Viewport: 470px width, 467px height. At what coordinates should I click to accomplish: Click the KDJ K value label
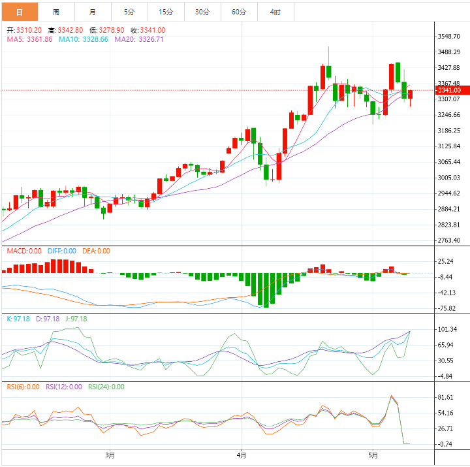coord(18,319)
